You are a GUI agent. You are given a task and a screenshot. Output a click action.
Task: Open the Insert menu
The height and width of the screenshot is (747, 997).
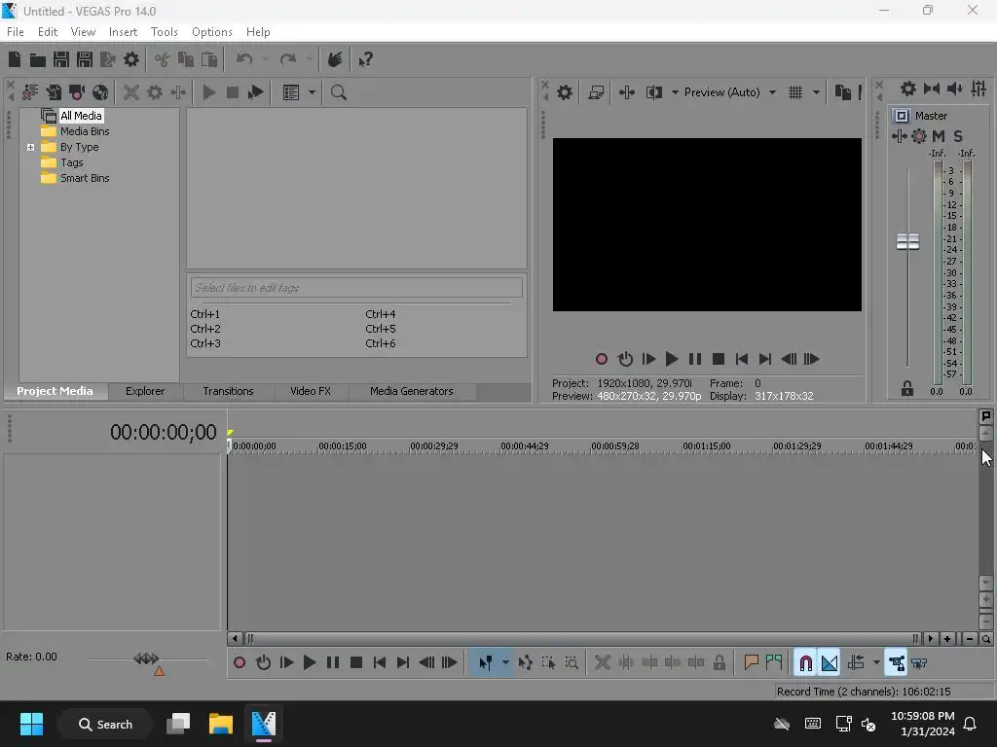pyautogui.click(x=123, y=32)
